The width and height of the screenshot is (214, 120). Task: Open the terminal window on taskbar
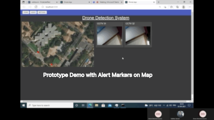123,105
